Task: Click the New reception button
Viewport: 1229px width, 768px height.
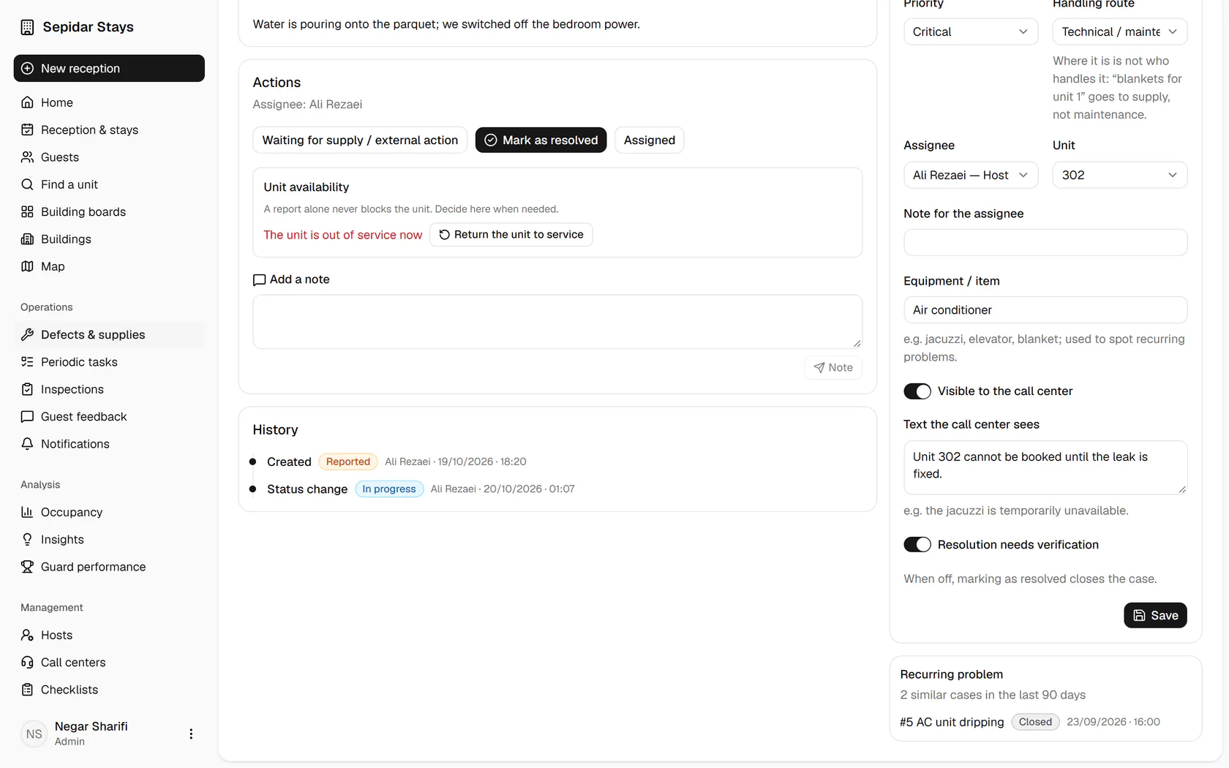Action: pyautogui.click(x=109, y=68)
